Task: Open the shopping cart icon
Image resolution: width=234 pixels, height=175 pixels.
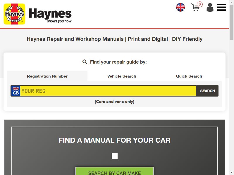Action: click(x=197, y=6)
